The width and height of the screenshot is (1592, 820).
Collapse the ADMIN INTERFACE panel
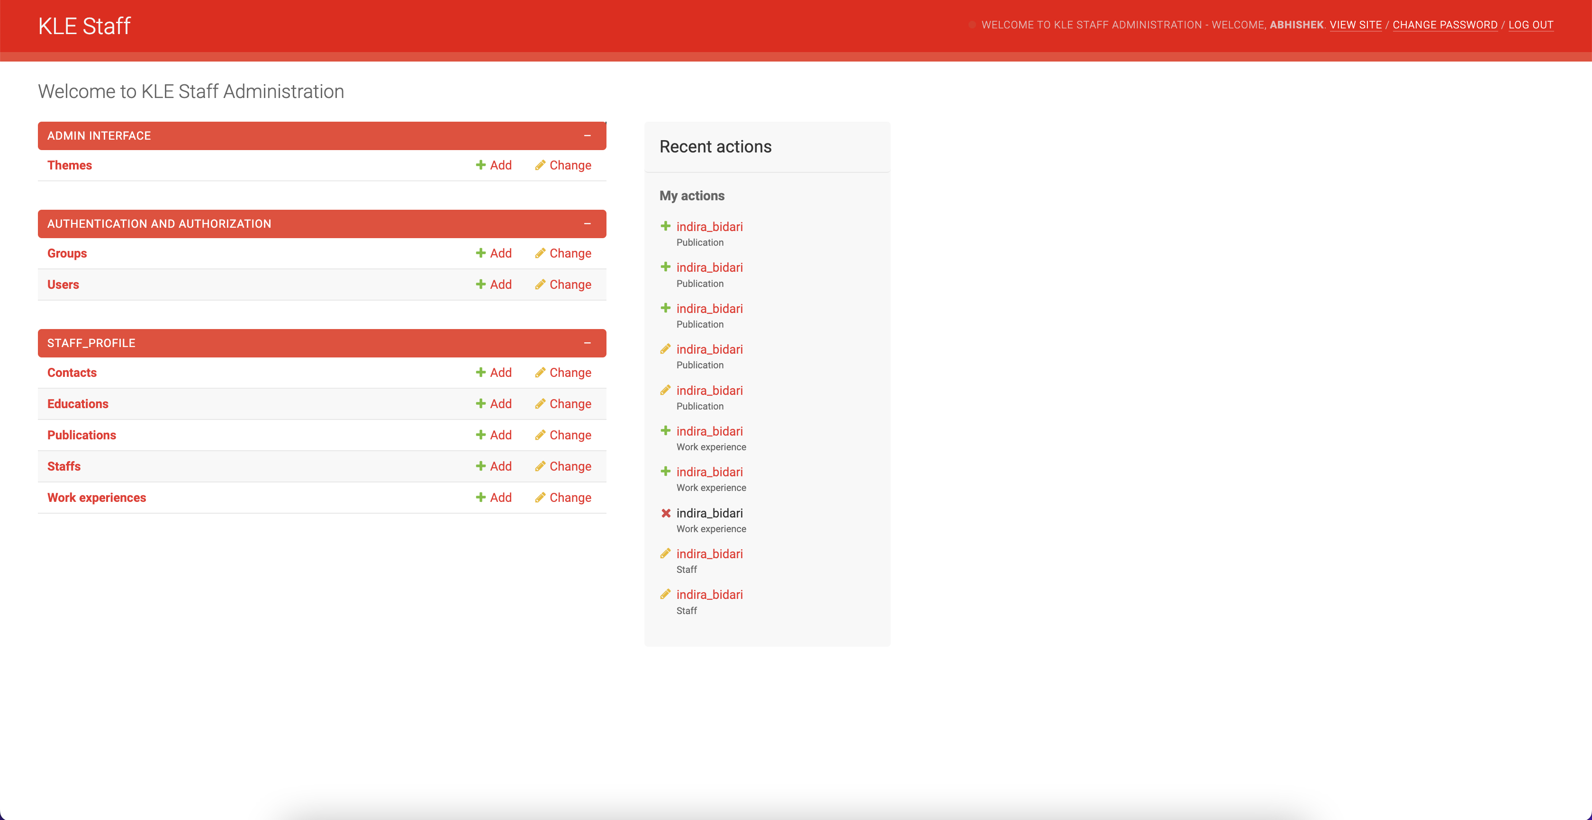pos(587,135)
